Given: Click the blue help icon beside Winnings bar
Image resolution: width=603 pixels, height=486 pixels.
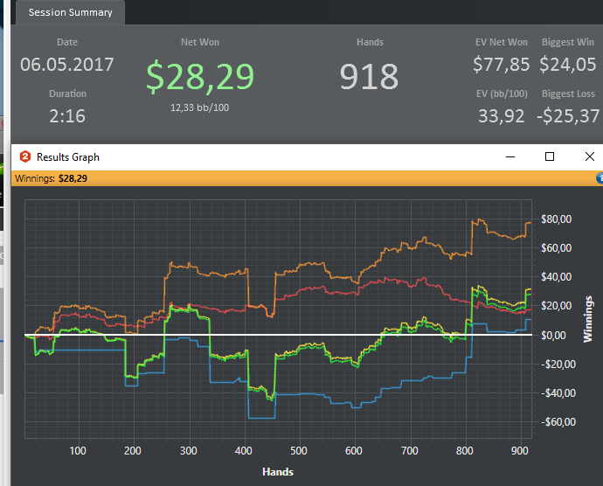Looking at the screenshot, I should 600,178.
